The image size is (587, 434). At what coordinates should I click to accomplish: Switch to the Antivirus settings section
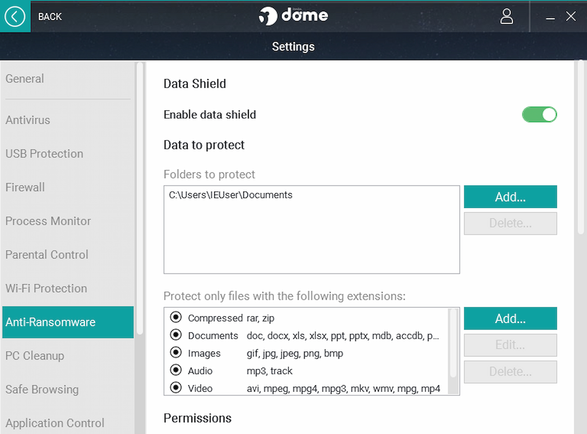[28, 120]
